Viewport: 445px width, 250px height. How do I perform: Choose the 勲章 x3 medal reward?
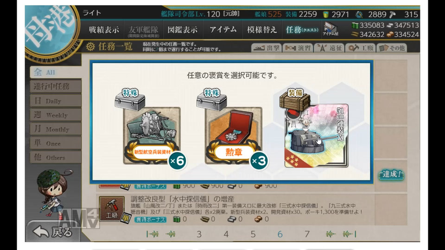point(234,136)
